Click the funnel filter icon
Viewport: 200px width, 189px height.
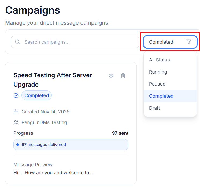(189, 42)
